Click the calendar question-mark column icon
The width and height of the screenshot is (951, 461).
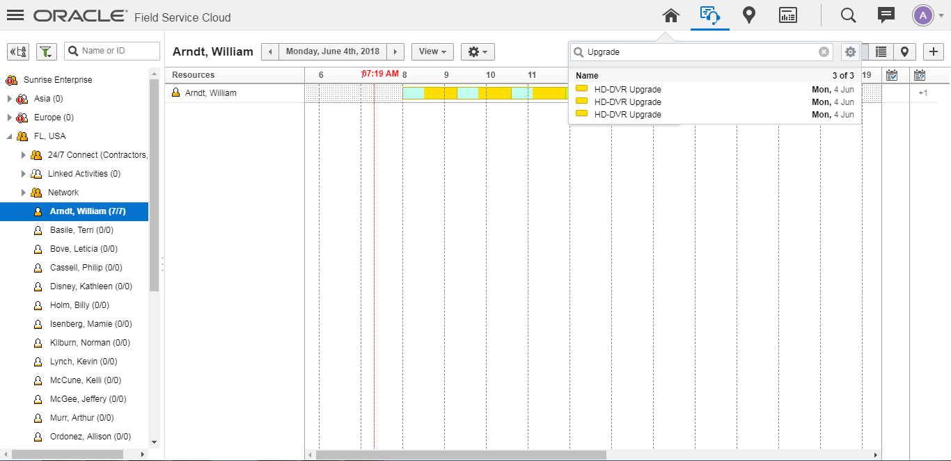920,75
